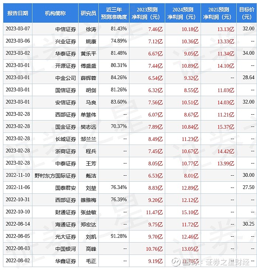This screenshot has height=270, width=257.
Task: Click accuracy value 81.43%
Action: click(119, 28)
